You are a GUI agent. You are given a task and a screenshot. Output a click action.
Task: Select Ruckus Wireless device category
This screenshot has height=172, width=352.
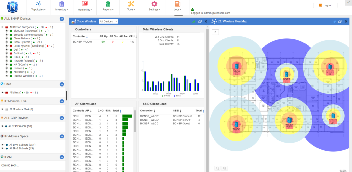28,76
